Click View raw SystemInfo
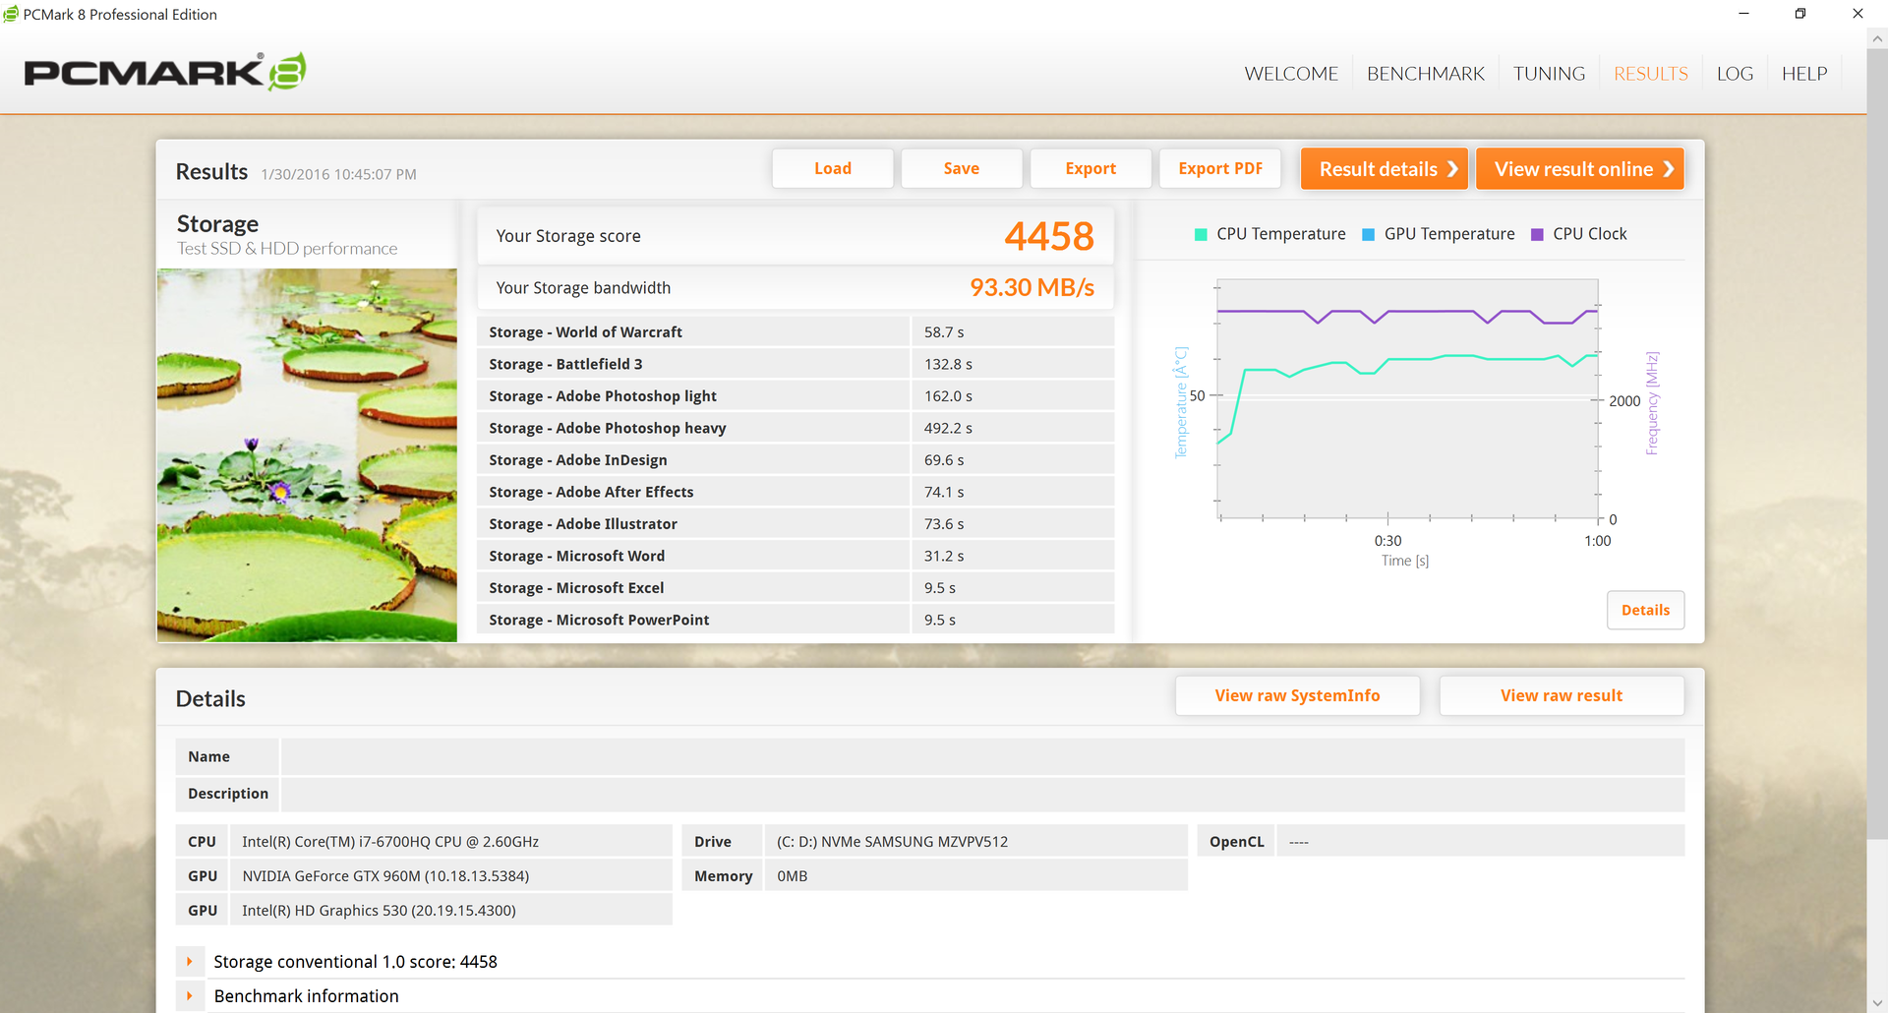 (x=1297, y=695)
